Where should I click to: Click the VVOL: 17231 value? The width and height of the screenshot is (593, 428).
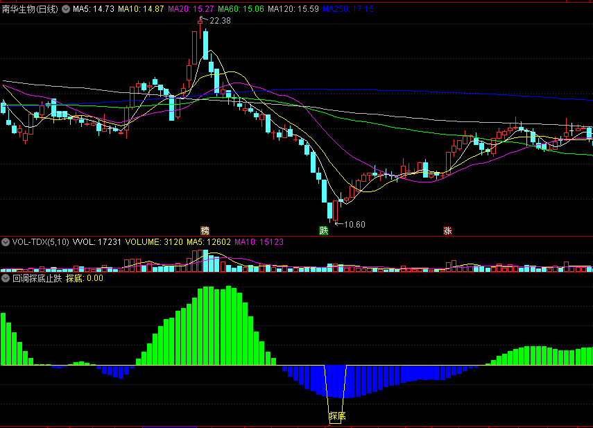pos(97,242)
